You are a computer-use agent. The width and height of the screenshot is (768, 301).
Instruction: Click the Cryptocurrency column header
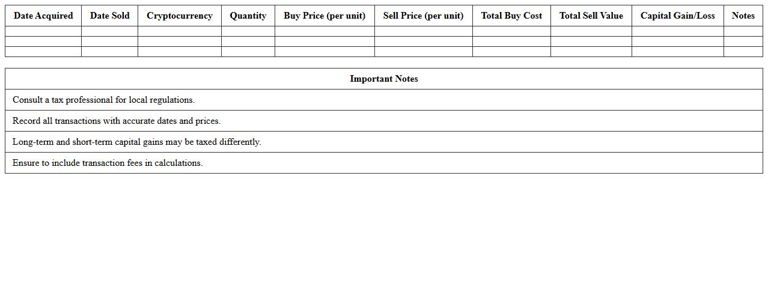[x=179, y=16]
